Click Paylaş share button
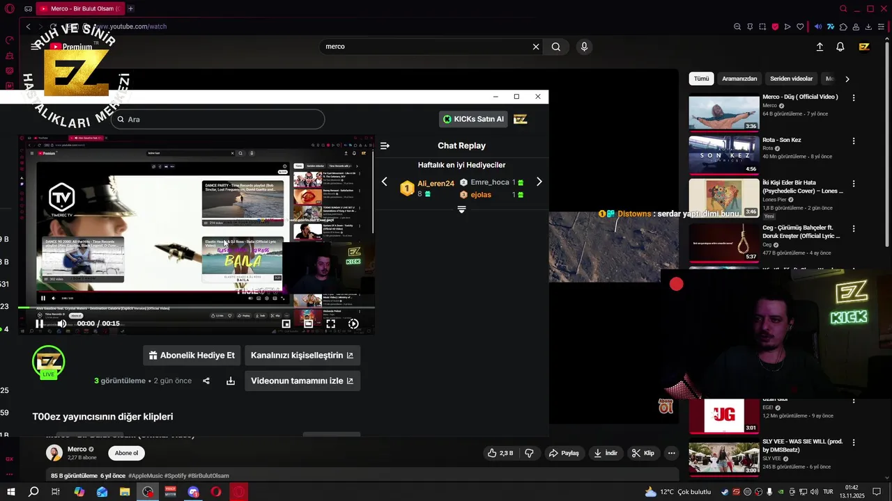 pyautogui.click(x=564, y=453)
